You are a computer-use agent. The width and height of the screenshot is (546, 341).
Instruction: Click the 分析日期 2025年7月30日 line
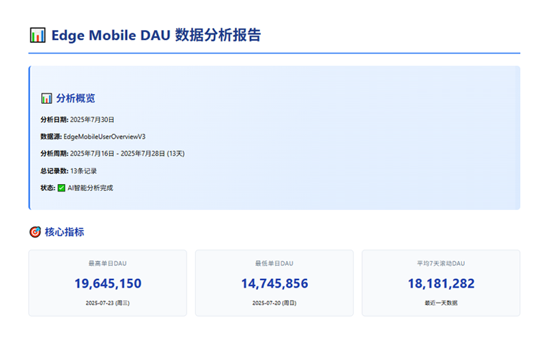tap(77, 120)
